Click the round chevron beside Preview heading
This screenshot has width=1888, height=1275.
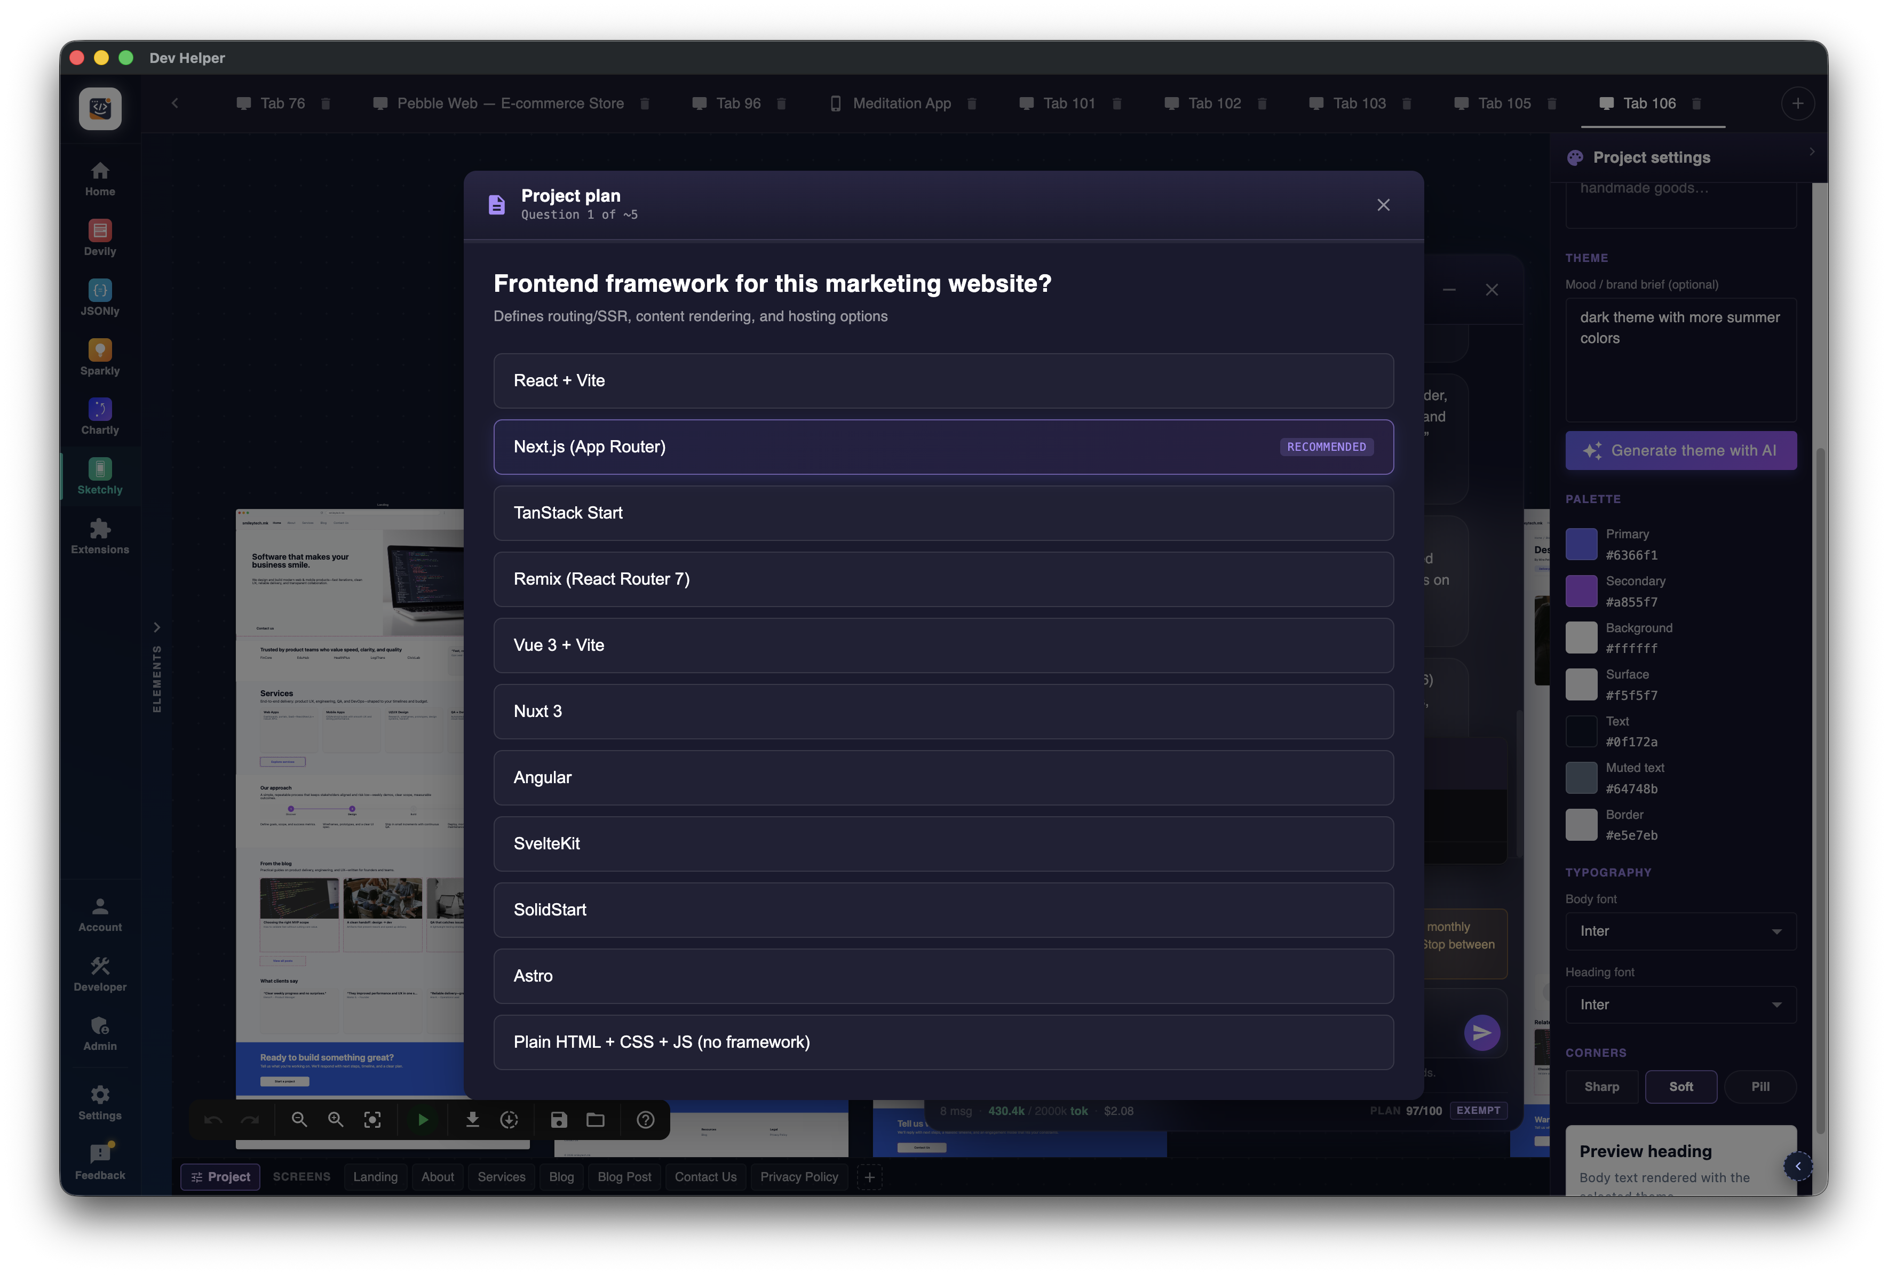pyautogui.click(x=1797, y=1166)
